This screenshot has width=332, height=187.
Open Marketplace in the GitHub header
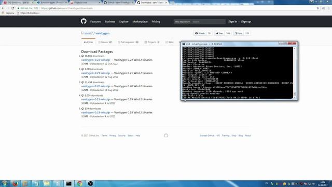[x=140, y=22]
